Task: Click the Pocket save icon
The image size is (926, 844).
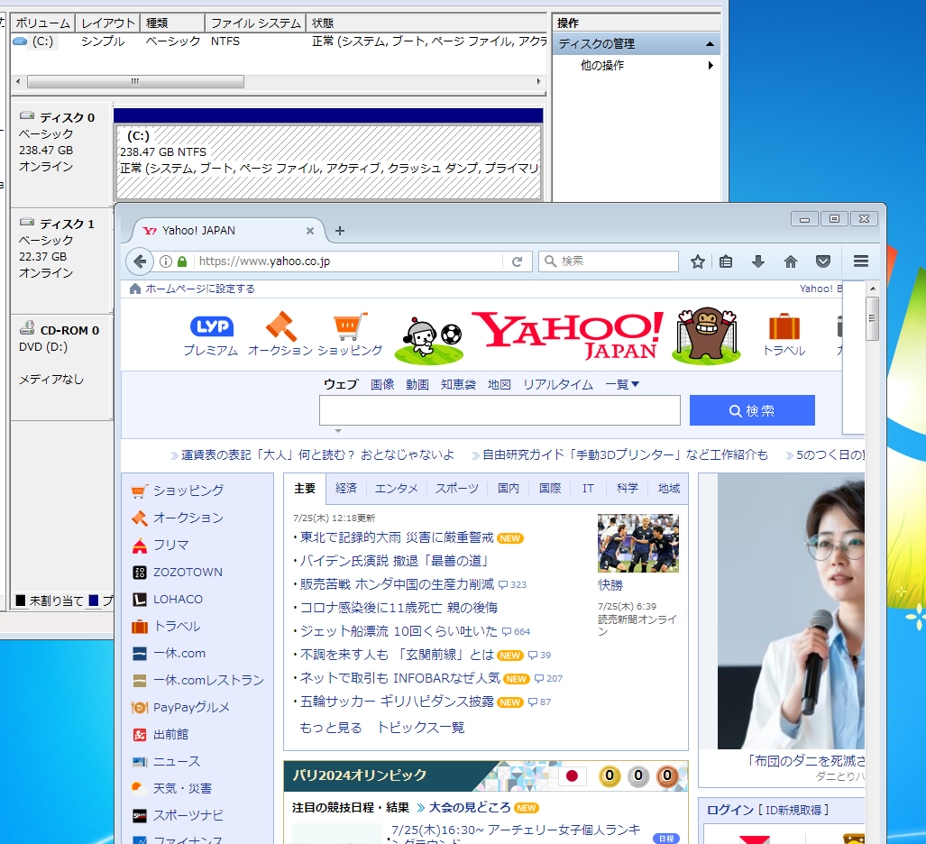Action: tap(822, 261)
